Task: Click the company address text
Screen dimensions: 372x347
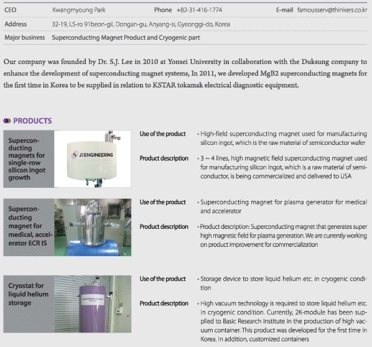Action: coord(141,24)
